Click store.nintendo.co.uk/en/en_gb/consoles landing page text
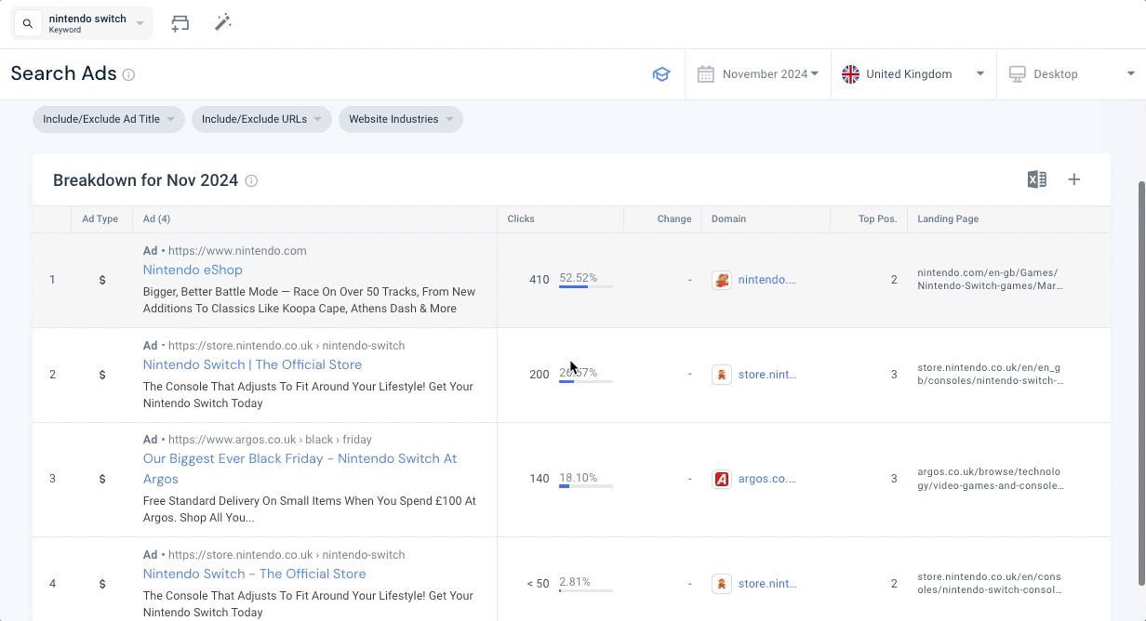 click(990, 375)
